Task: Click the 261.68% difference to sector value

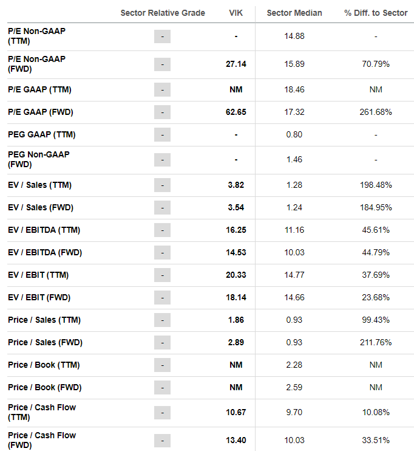Action: (x=376, y=112)
